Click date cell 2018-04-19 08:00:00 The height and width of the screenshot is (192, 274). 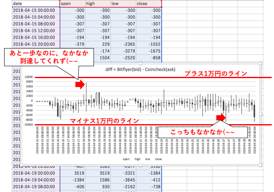[x=36, y=187]
